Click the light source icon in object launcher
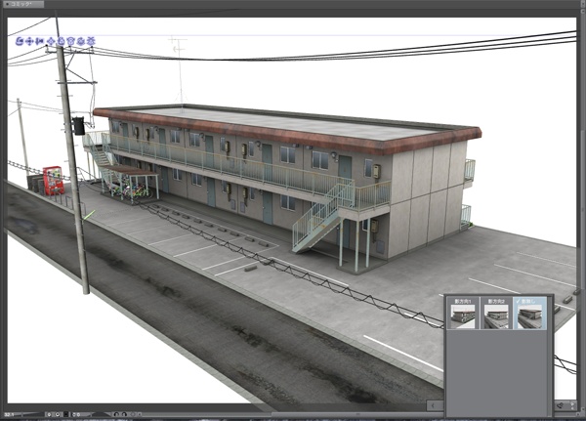 click(x=560, y=405)
